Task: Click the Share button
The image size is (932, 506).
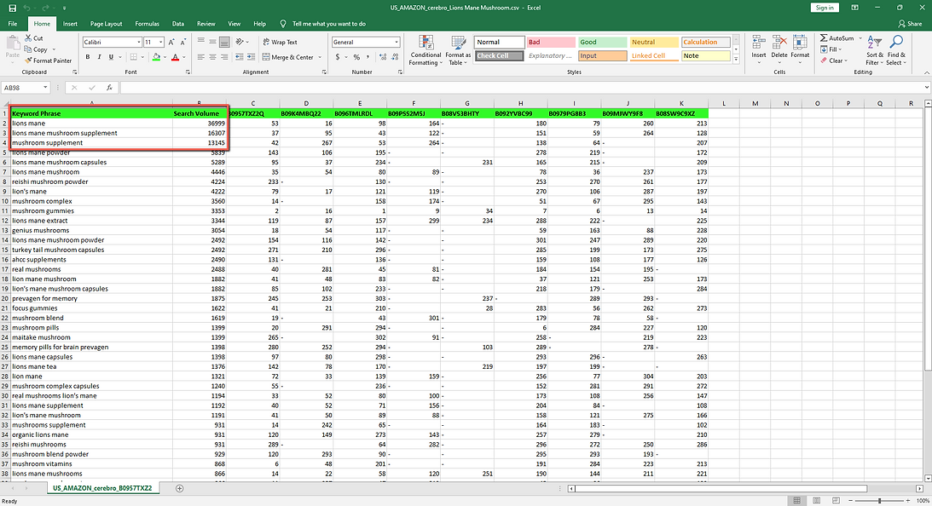Action: (910, 24)
